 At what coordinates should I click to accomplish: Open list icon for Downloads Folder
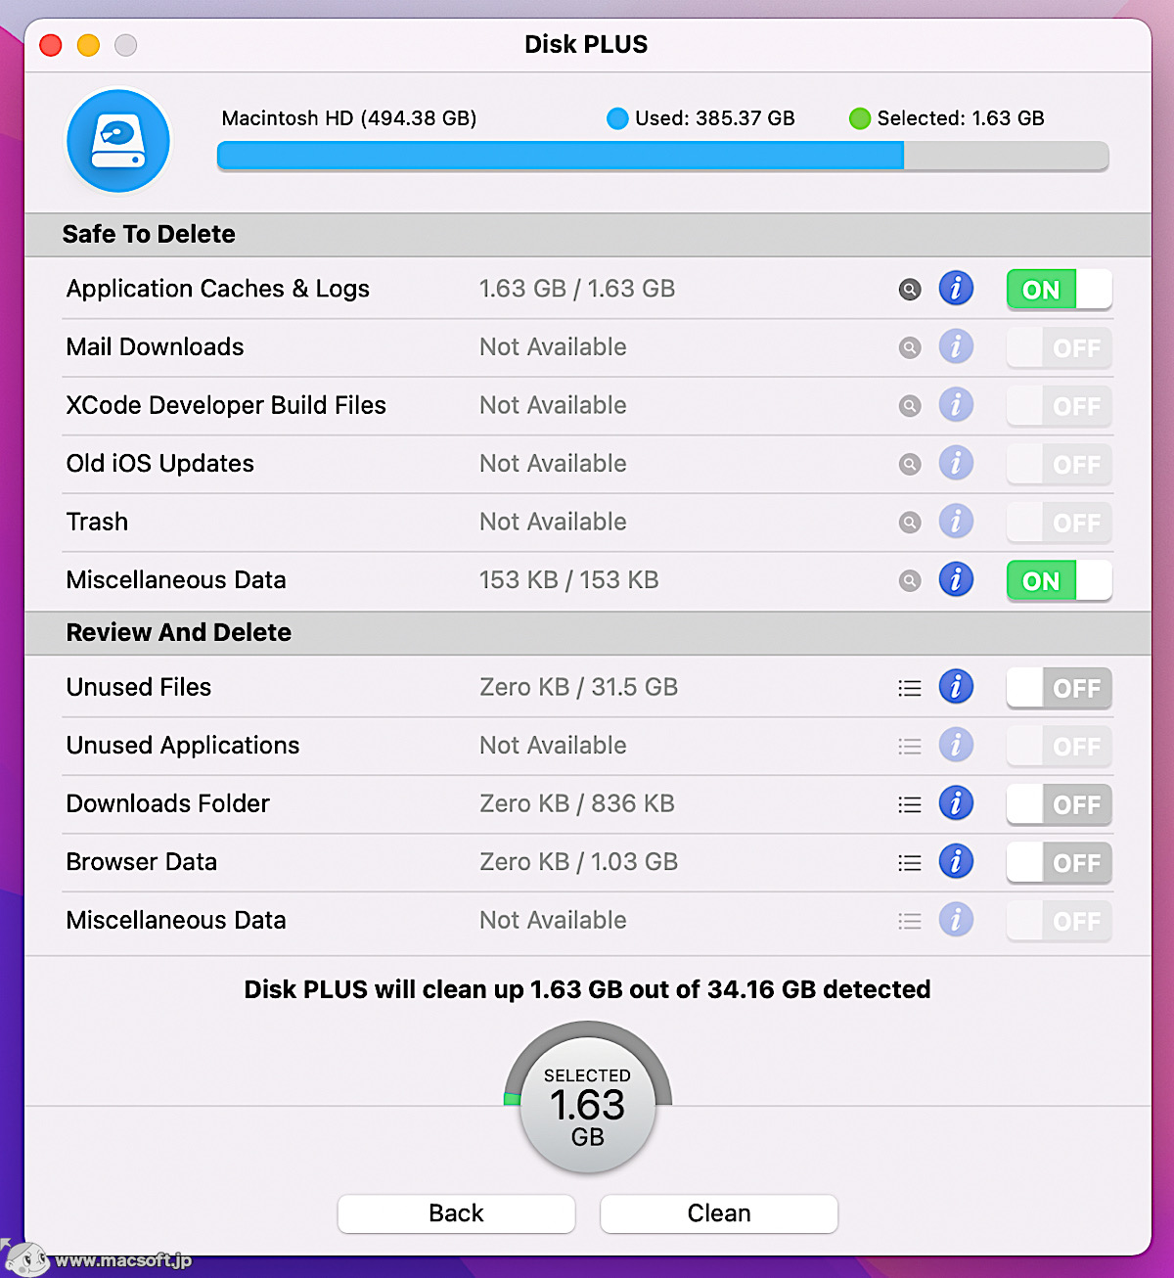[x=910, y=804]
